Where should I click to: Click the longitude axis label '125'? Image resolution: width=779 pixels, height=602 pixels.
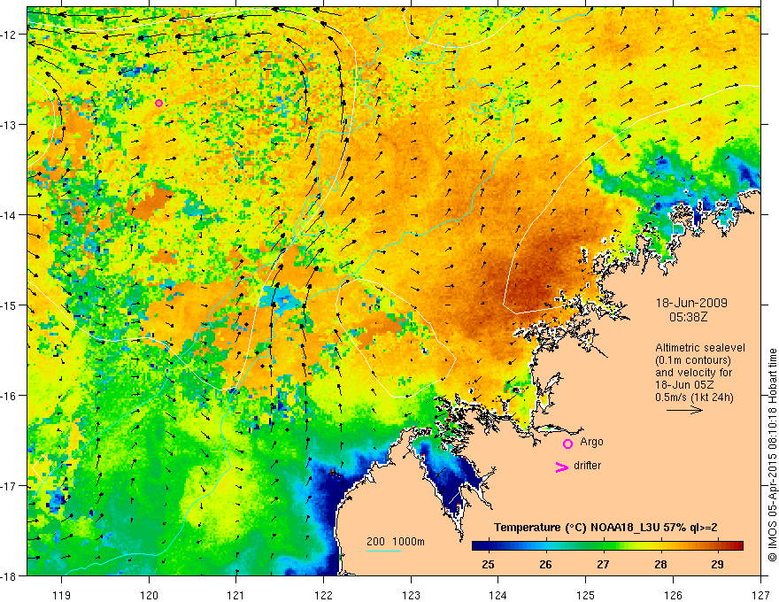point(586,595)
